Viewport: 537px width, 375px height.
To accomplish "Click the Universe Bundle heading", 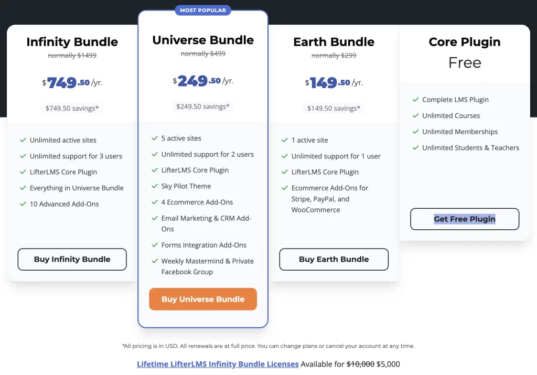I will pyautogui.click(x=203, y=40).
